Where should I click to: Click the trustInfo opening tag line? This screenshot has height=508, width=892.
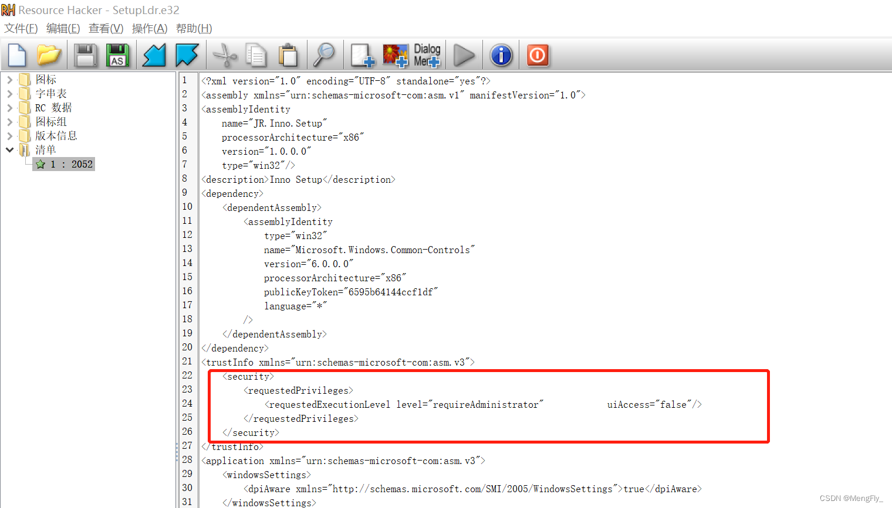(x=338, y=362)
